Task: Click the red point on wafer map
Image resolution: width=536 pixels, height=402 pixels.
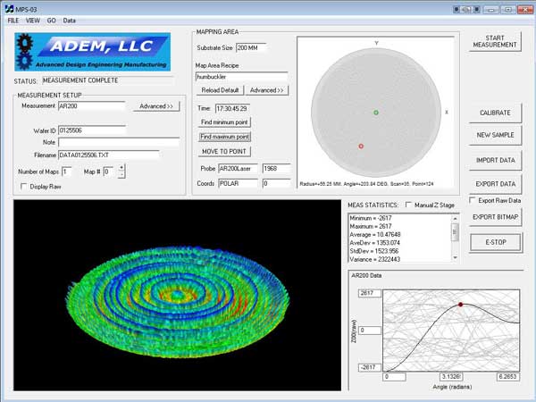Action: pos(361,147)
